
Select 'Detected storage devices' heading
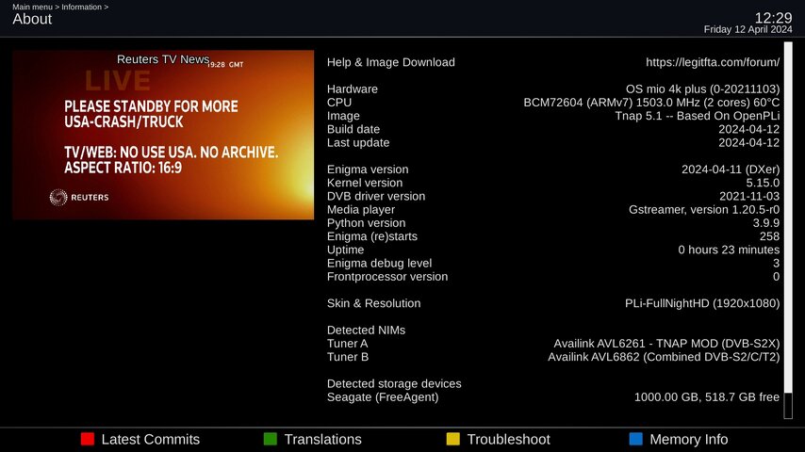click(x=394, y=383)
